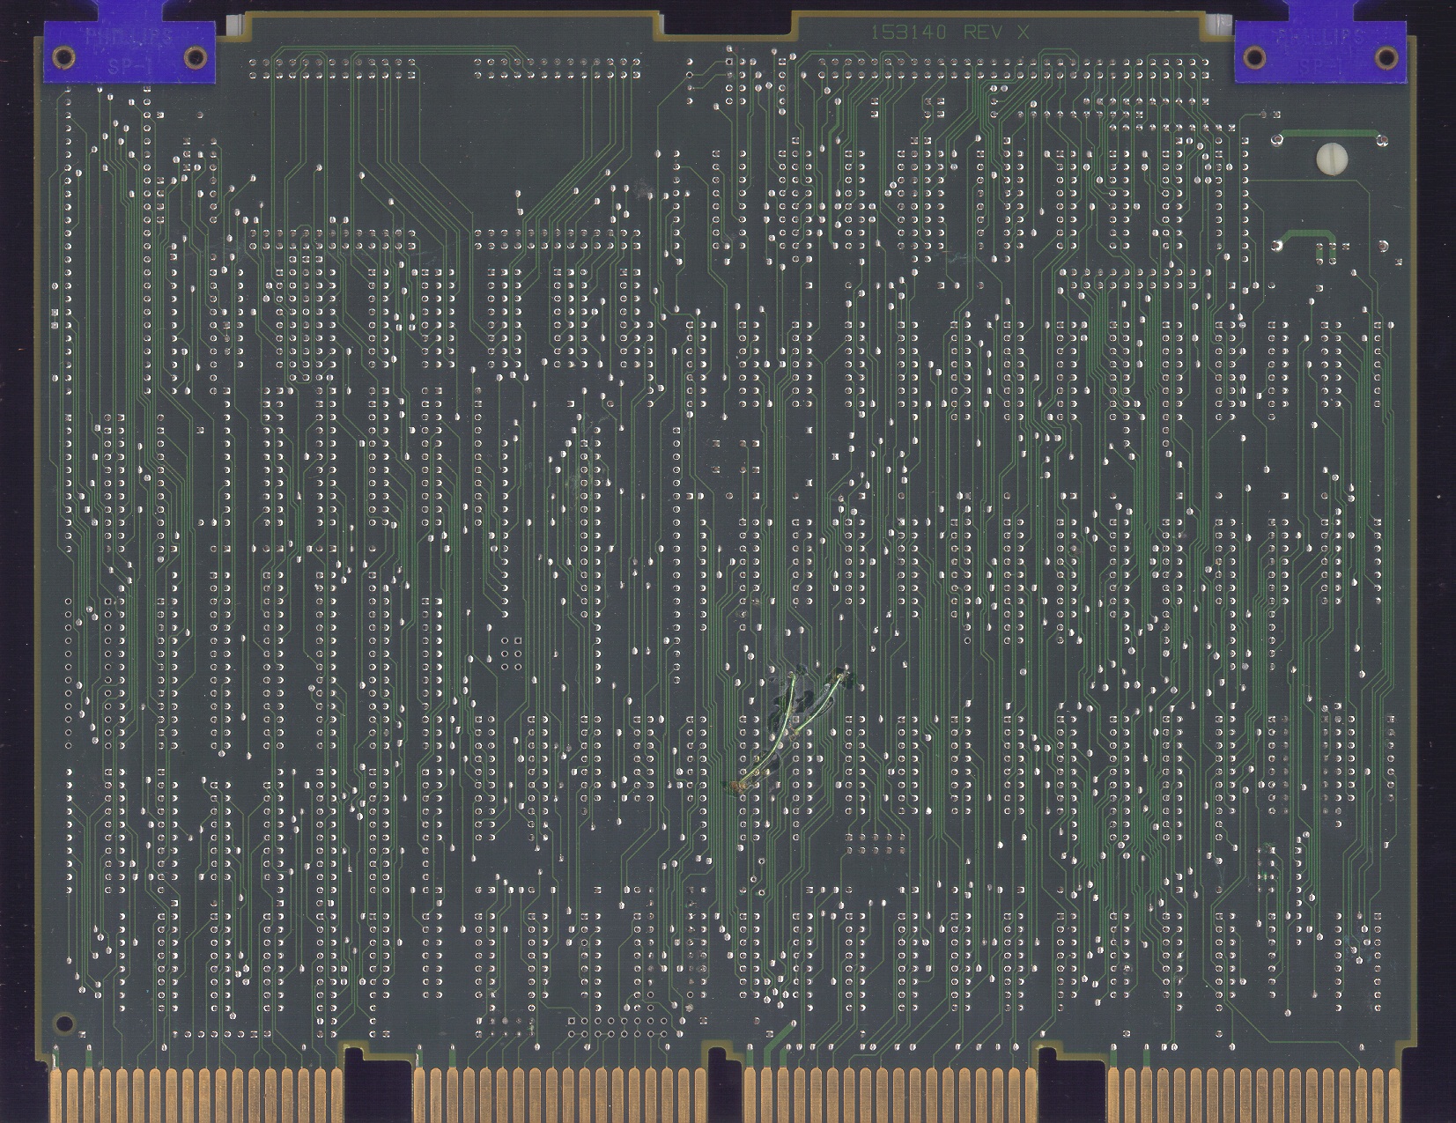This screenshot has height=1123, width=1456.
Task: Click right rivet hole of right ejector tab
Action: [1386, 58]
